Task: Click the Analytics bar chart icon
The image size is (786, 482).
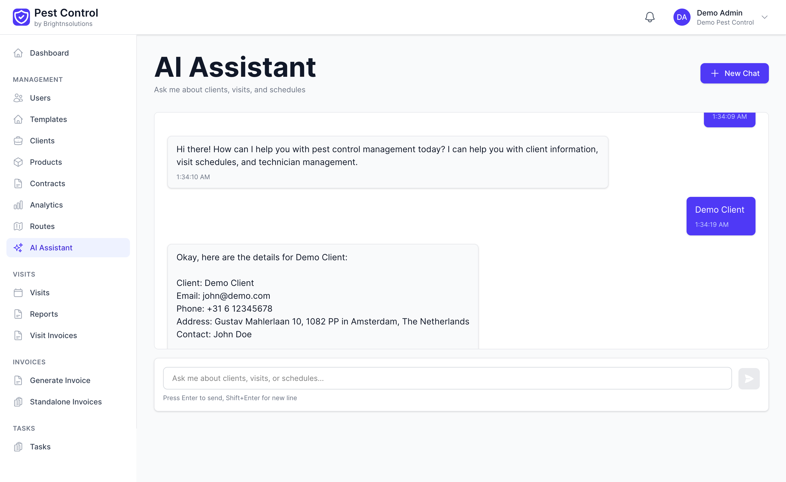Action: (x=18, y=205)
